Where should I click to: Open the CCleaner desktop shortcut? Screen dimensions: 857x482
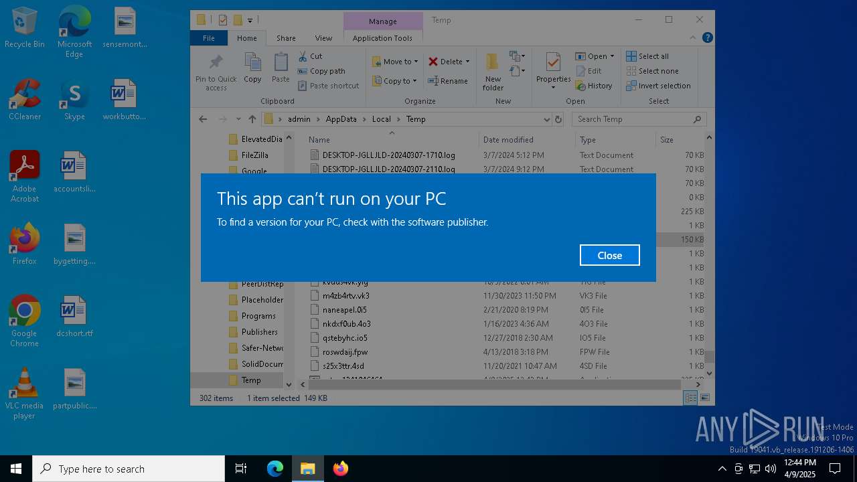pos(25,100)
